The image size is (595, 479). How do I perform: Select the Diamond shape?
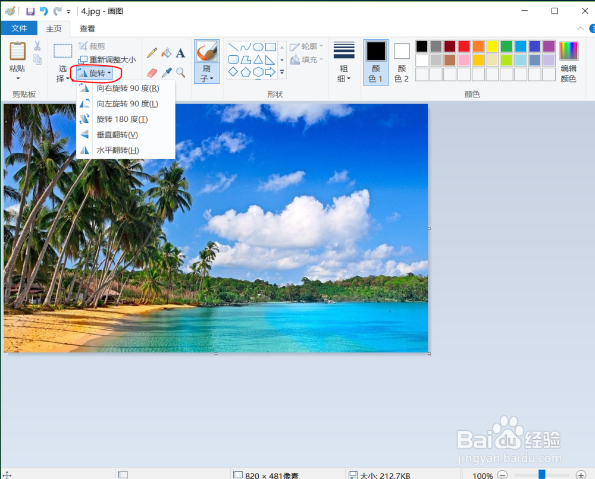pos(233,72)
